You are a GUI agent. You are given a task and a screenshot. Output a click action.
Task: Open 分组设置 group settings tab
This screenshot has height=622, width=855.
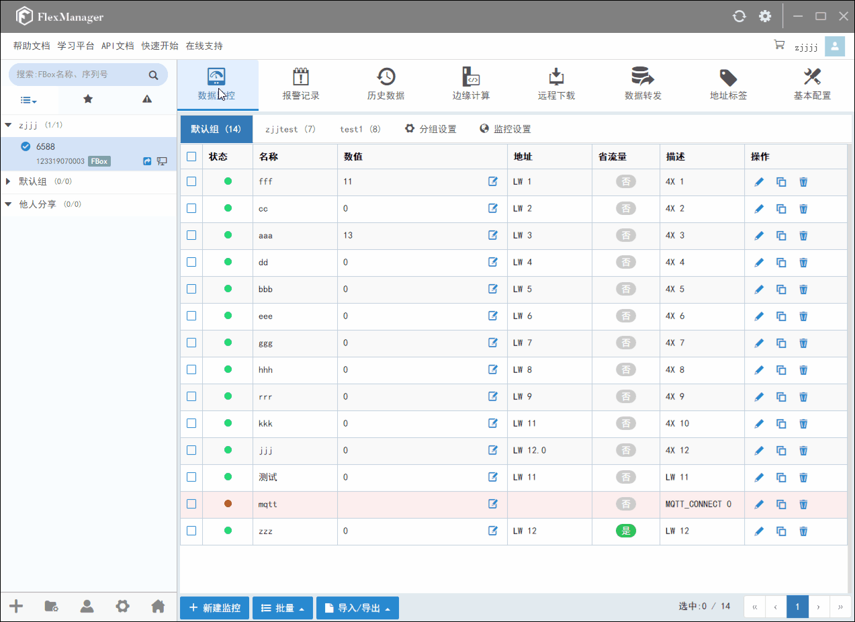point(431,129)
